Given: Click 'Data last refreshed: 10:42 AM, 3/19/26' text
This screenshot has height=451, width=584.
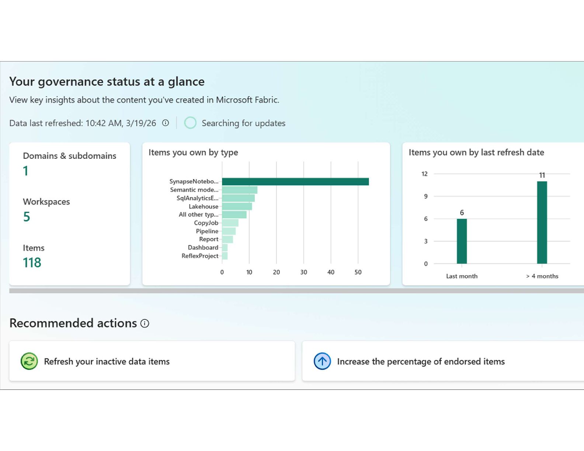Looking at the screenshot, I should (x=83, y=123).
